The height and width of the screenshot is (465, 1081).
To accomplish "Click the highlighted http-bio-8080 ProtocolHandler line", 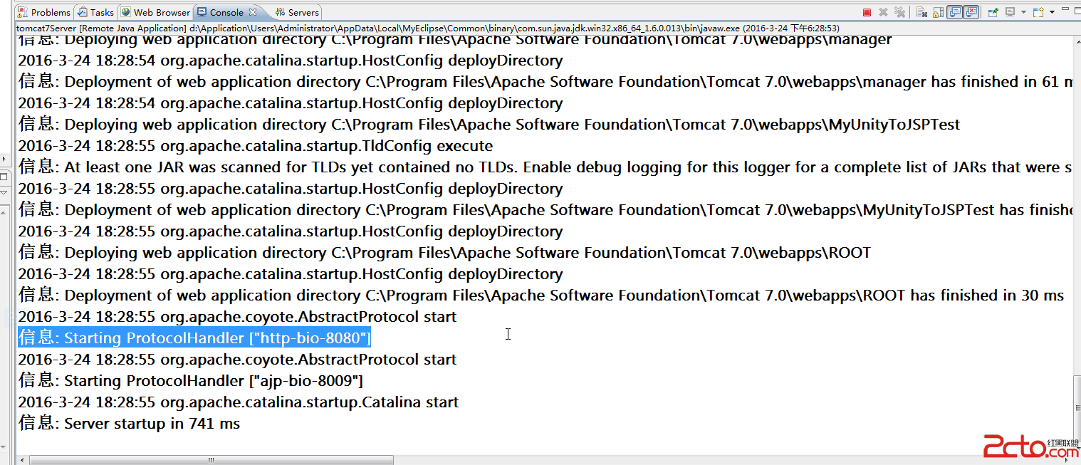I will pyautogui.click(x=194, y=338).
